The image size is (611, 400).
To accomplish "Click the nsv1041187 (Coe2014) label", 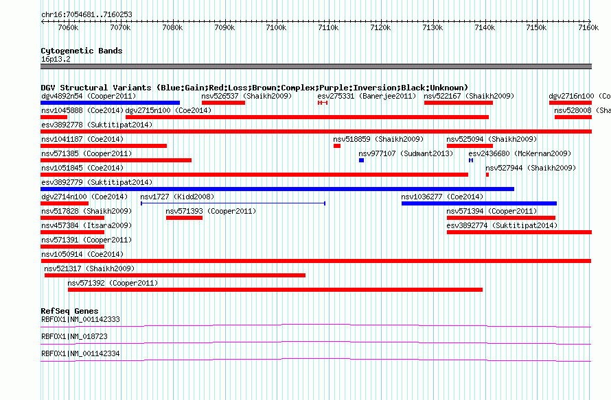I will (x=82, y=139).
